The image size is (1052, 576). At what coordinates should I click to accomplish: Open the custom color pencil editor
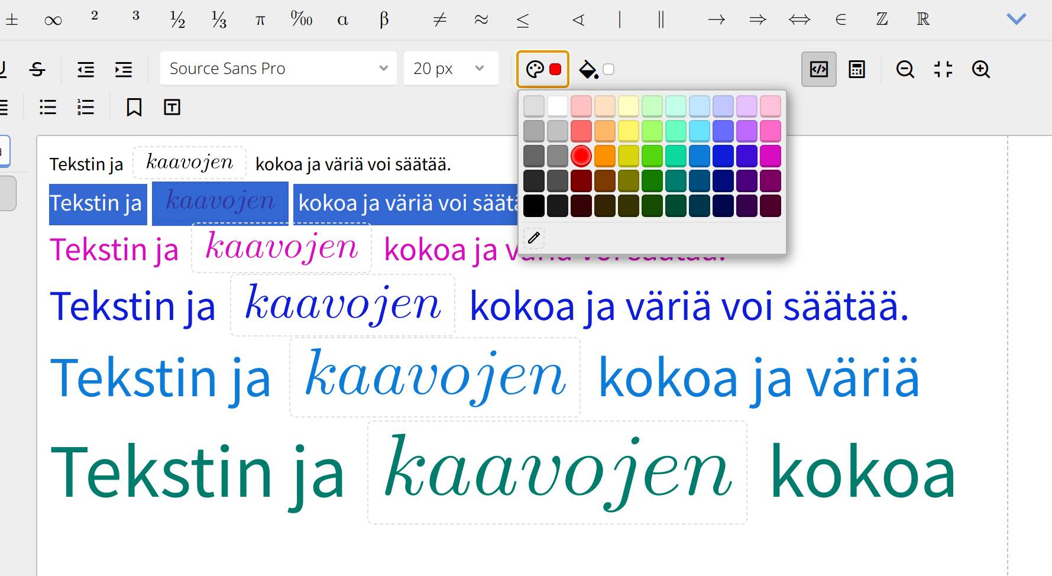[534, 238]
